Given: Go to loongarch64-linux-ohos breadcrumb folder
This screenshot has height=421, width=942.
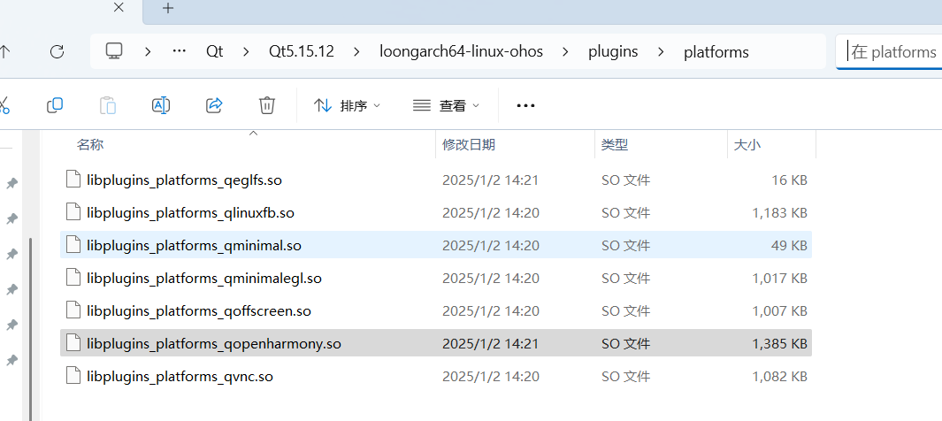Looking at the screenshot, I should 459,51.
